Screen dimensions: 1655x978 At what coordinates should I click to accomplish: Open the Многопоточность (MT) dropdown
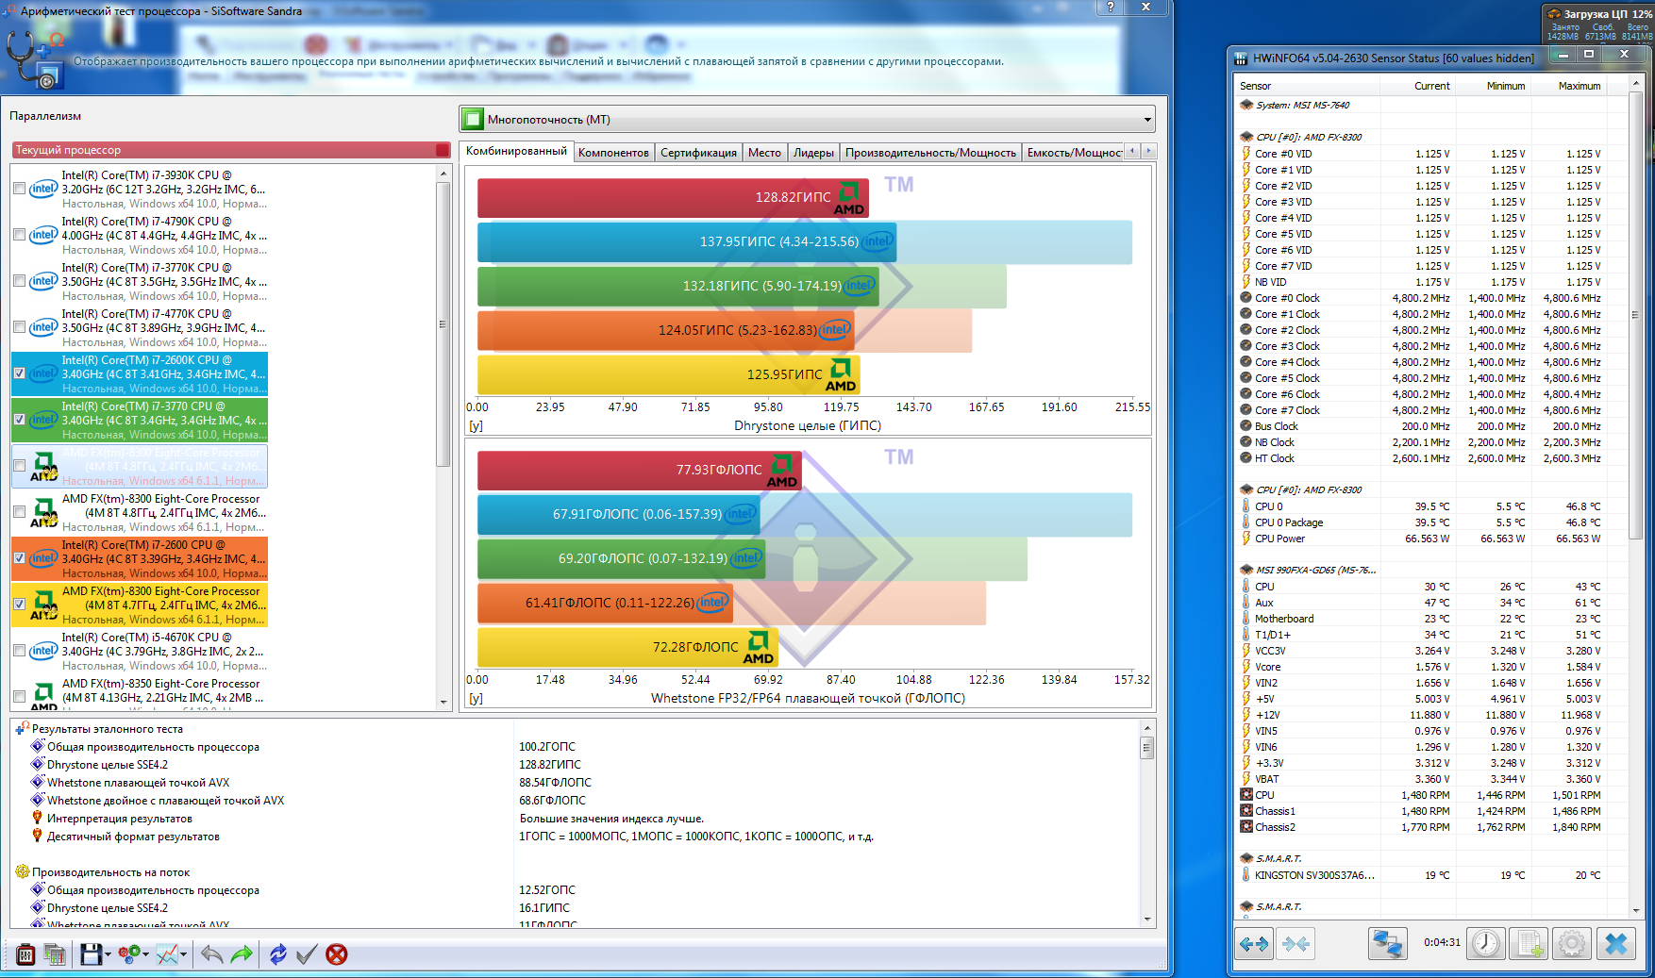[x=807, y=120]
